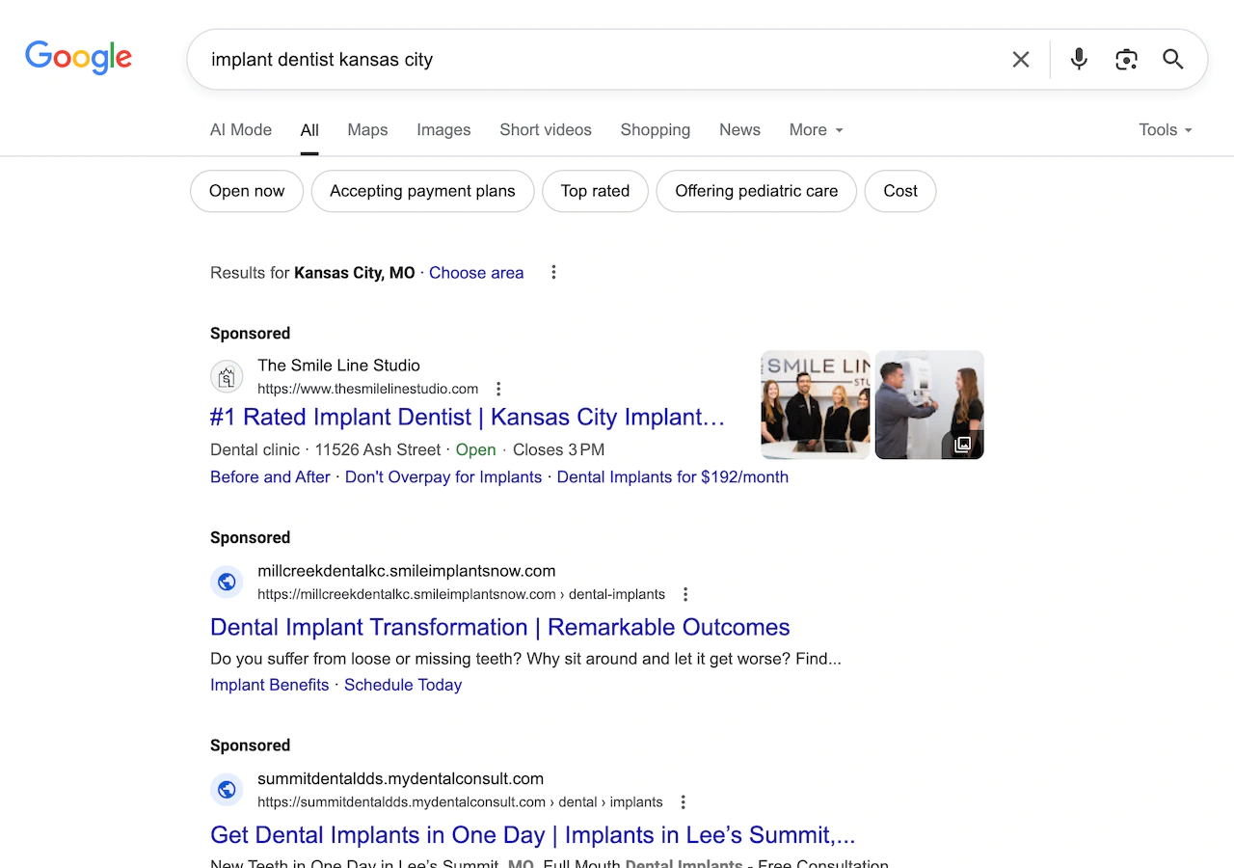Click millcreekdentalkc.smileimplantsnow.com site name
1234x868 pixels.
click(x=407, y=571)
